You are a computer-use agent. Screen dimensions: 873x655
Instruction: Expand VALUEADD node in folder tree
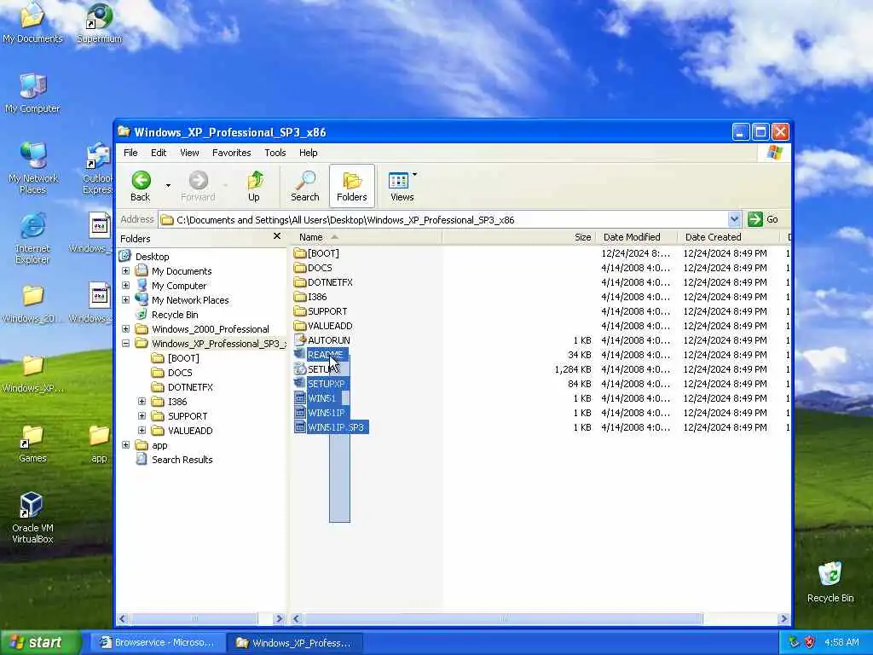pyautogui.click(x=142, y=431)
